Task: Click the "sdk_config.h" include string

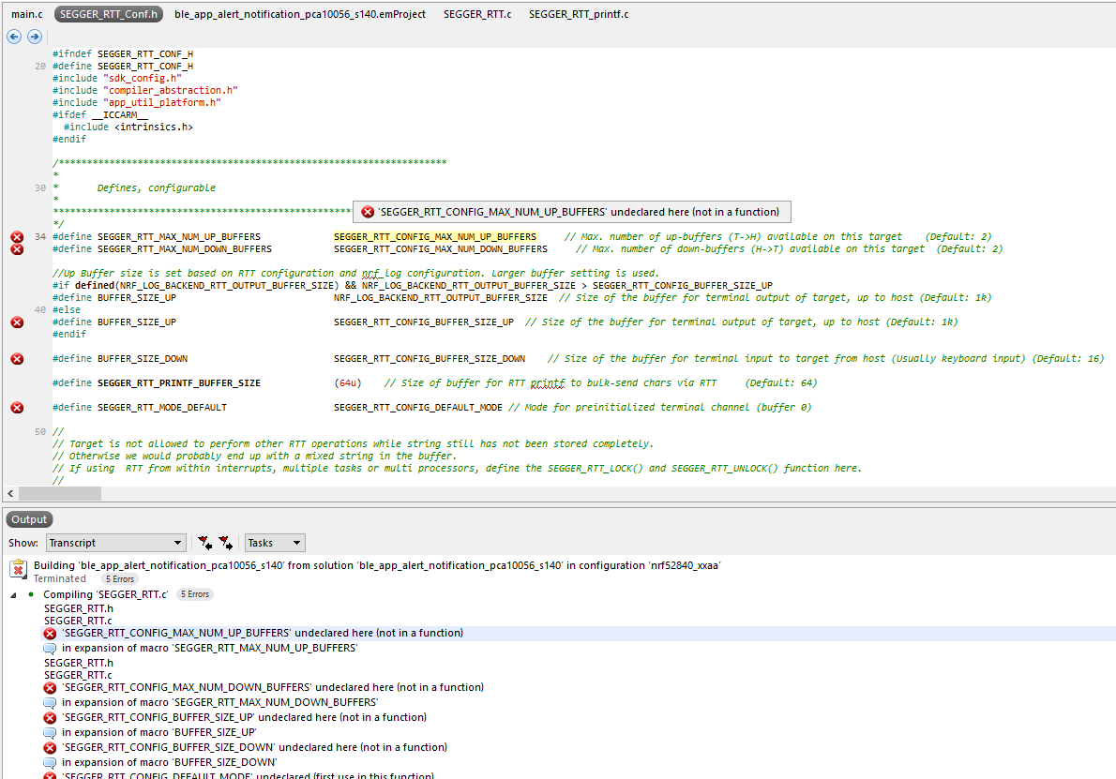Action: [143, 78]
